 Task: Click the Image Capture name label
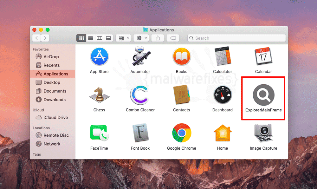point(263,148)
